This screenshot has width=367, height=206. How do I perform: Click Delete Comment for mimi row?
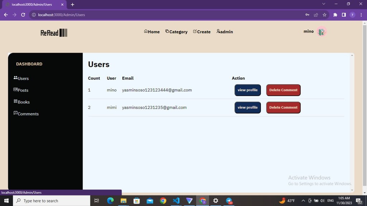[x=283, y=107]
